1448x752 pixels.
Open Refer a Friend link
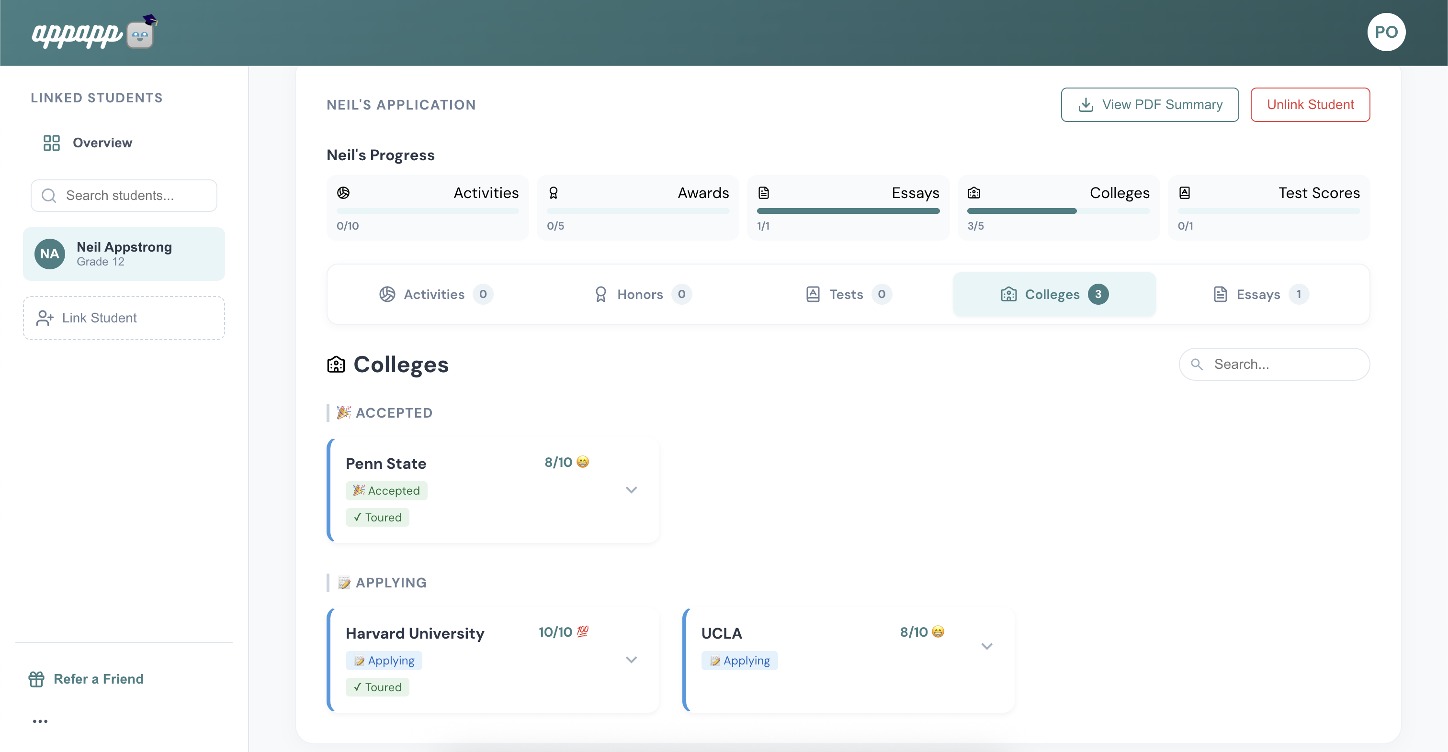pyautogui.click(x=87, y=679)
